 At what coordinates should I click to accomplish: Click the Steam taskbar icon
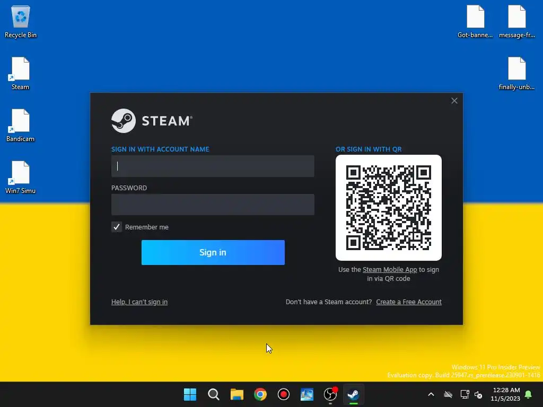[354, 394]
